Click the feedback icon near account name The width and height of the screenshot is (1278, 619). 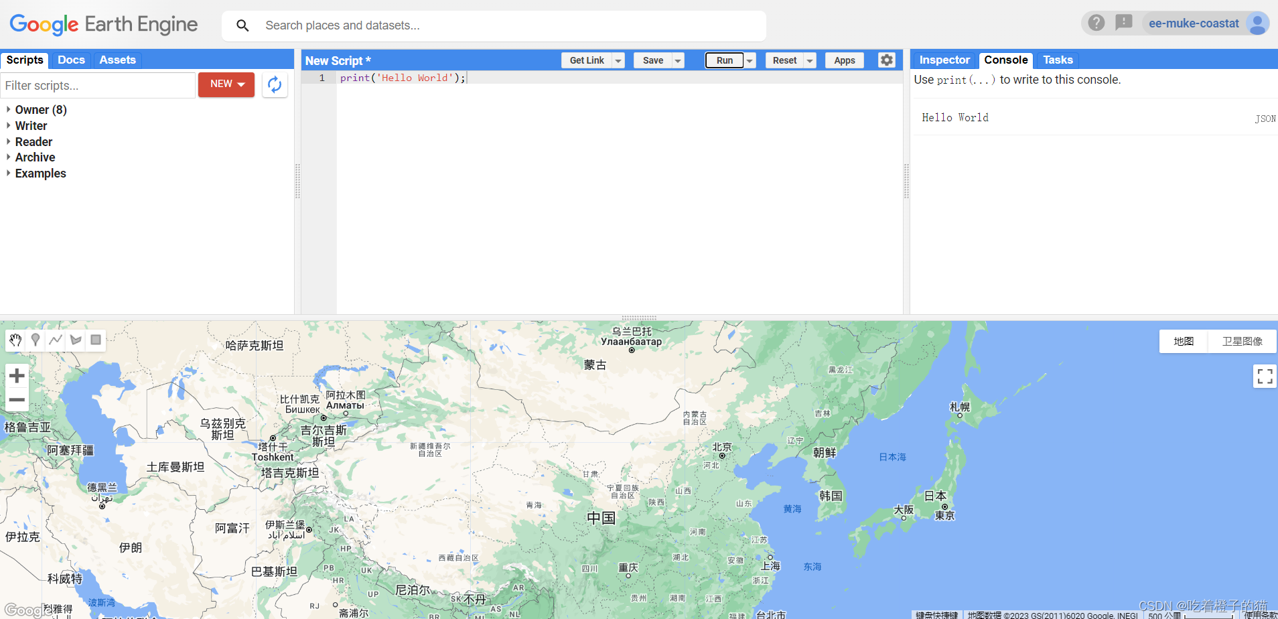(1123, 23)
